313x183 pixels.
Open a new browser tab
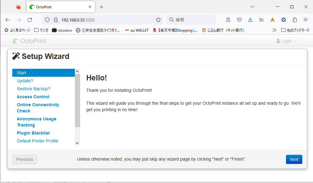click(101, 7)
